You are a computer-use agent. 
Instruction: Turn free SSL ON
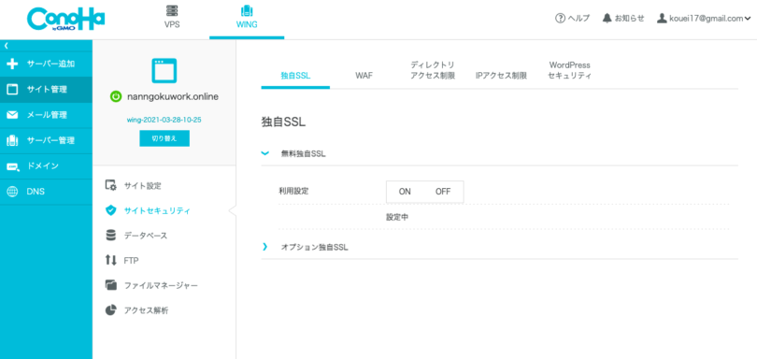(405, 192)
